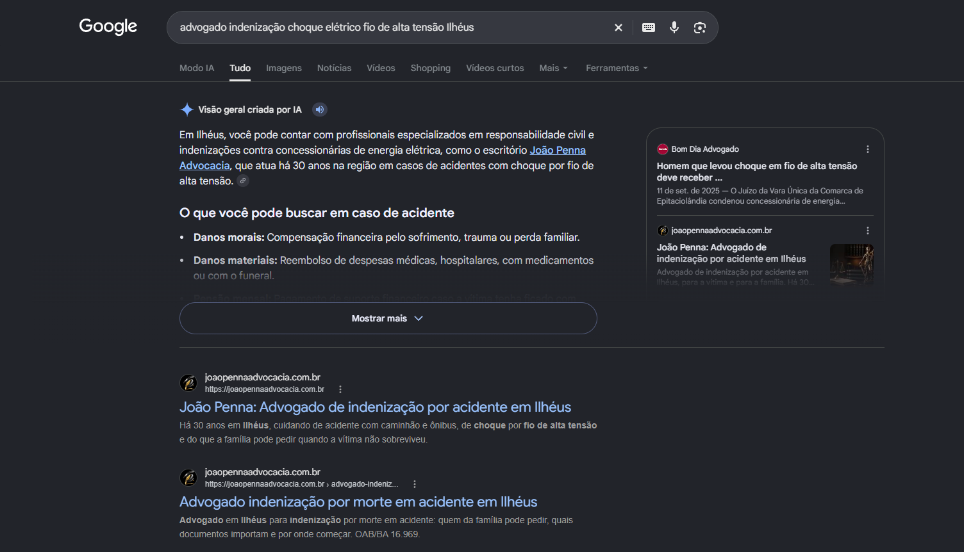Open Google Lens image search icon

coord(700,28)
